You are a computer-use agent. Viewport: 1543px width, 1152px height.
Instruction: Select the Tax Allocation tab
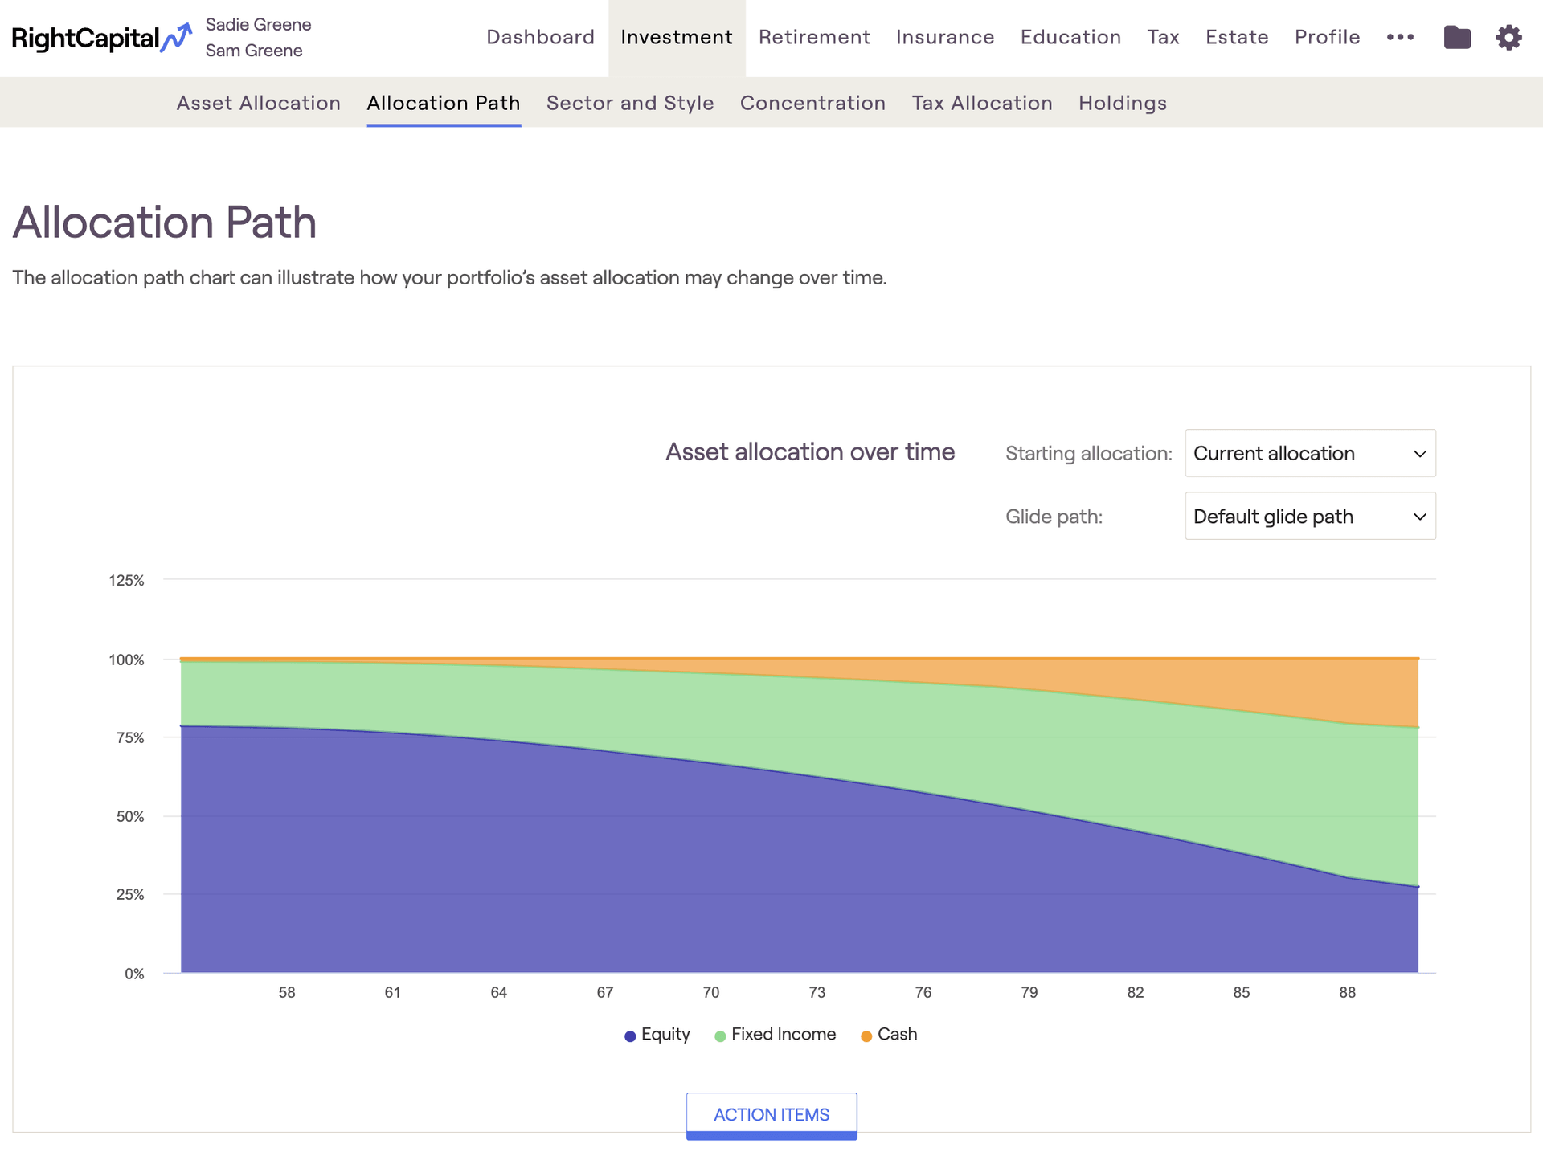(981, 104)
